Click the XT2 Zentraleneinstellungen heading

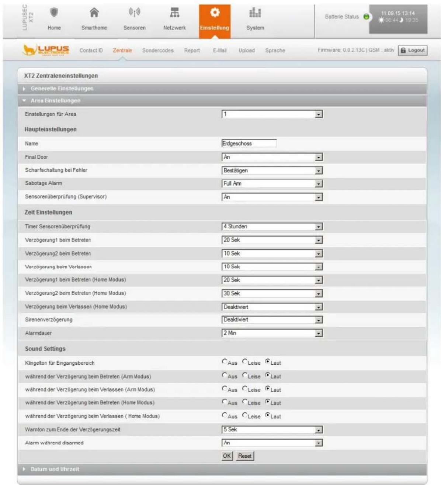(61, 76)
